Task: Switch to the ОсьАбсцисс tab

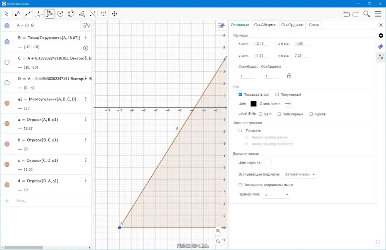Action: tap(265, 25)
